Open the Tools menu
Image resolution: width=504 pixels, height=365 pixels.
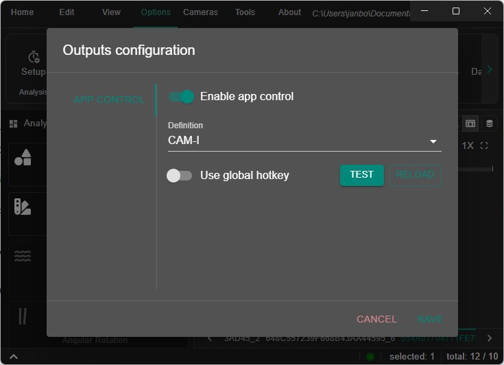coord(245,12)
